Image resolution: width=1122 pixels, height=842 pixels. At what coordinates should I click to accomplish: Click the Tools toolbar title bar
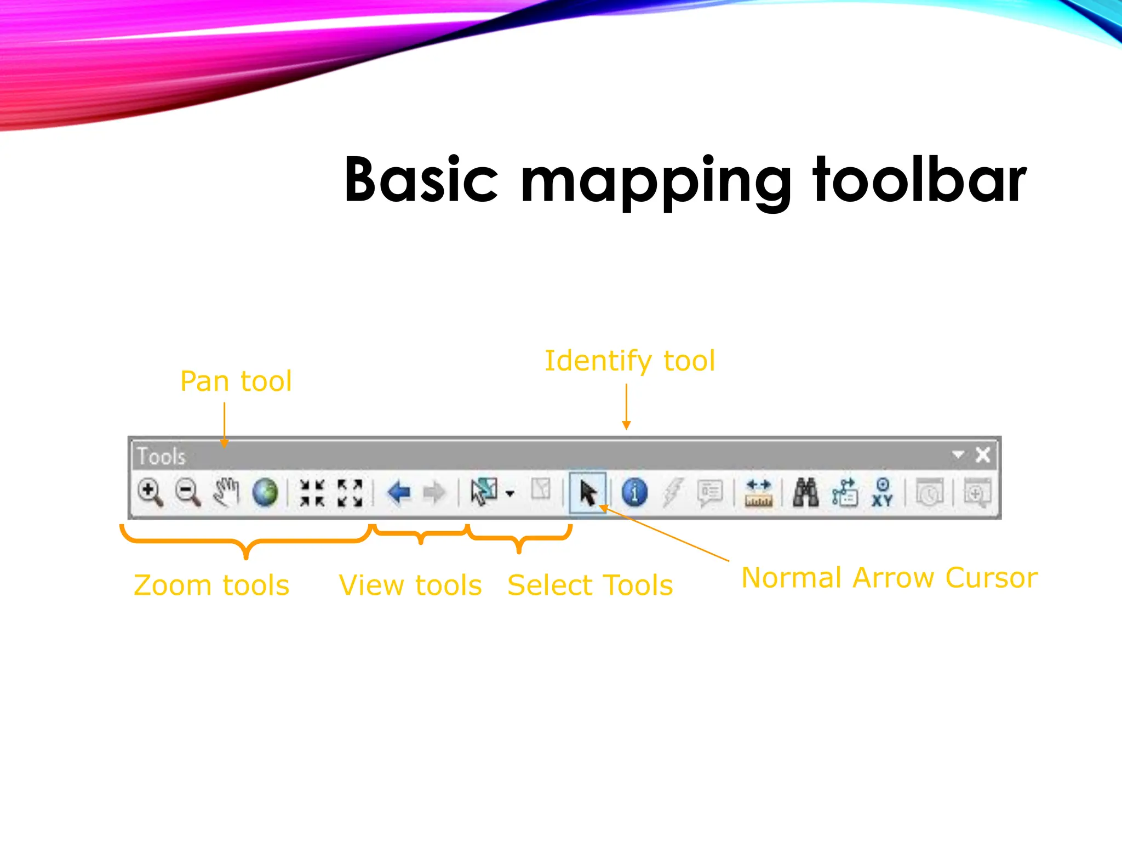[564, 455]
